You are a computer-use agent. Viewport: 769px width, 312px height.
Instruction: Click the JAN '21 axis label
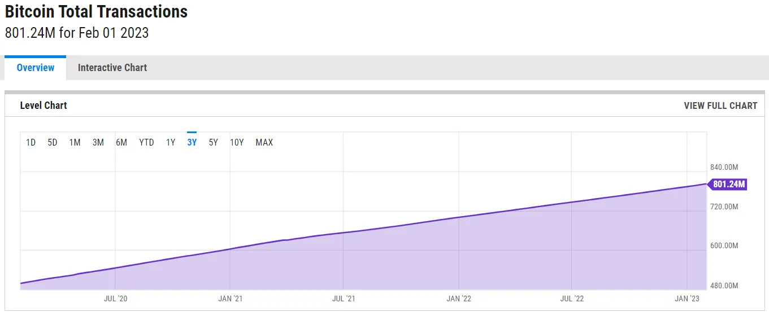(x=230, y=298)
